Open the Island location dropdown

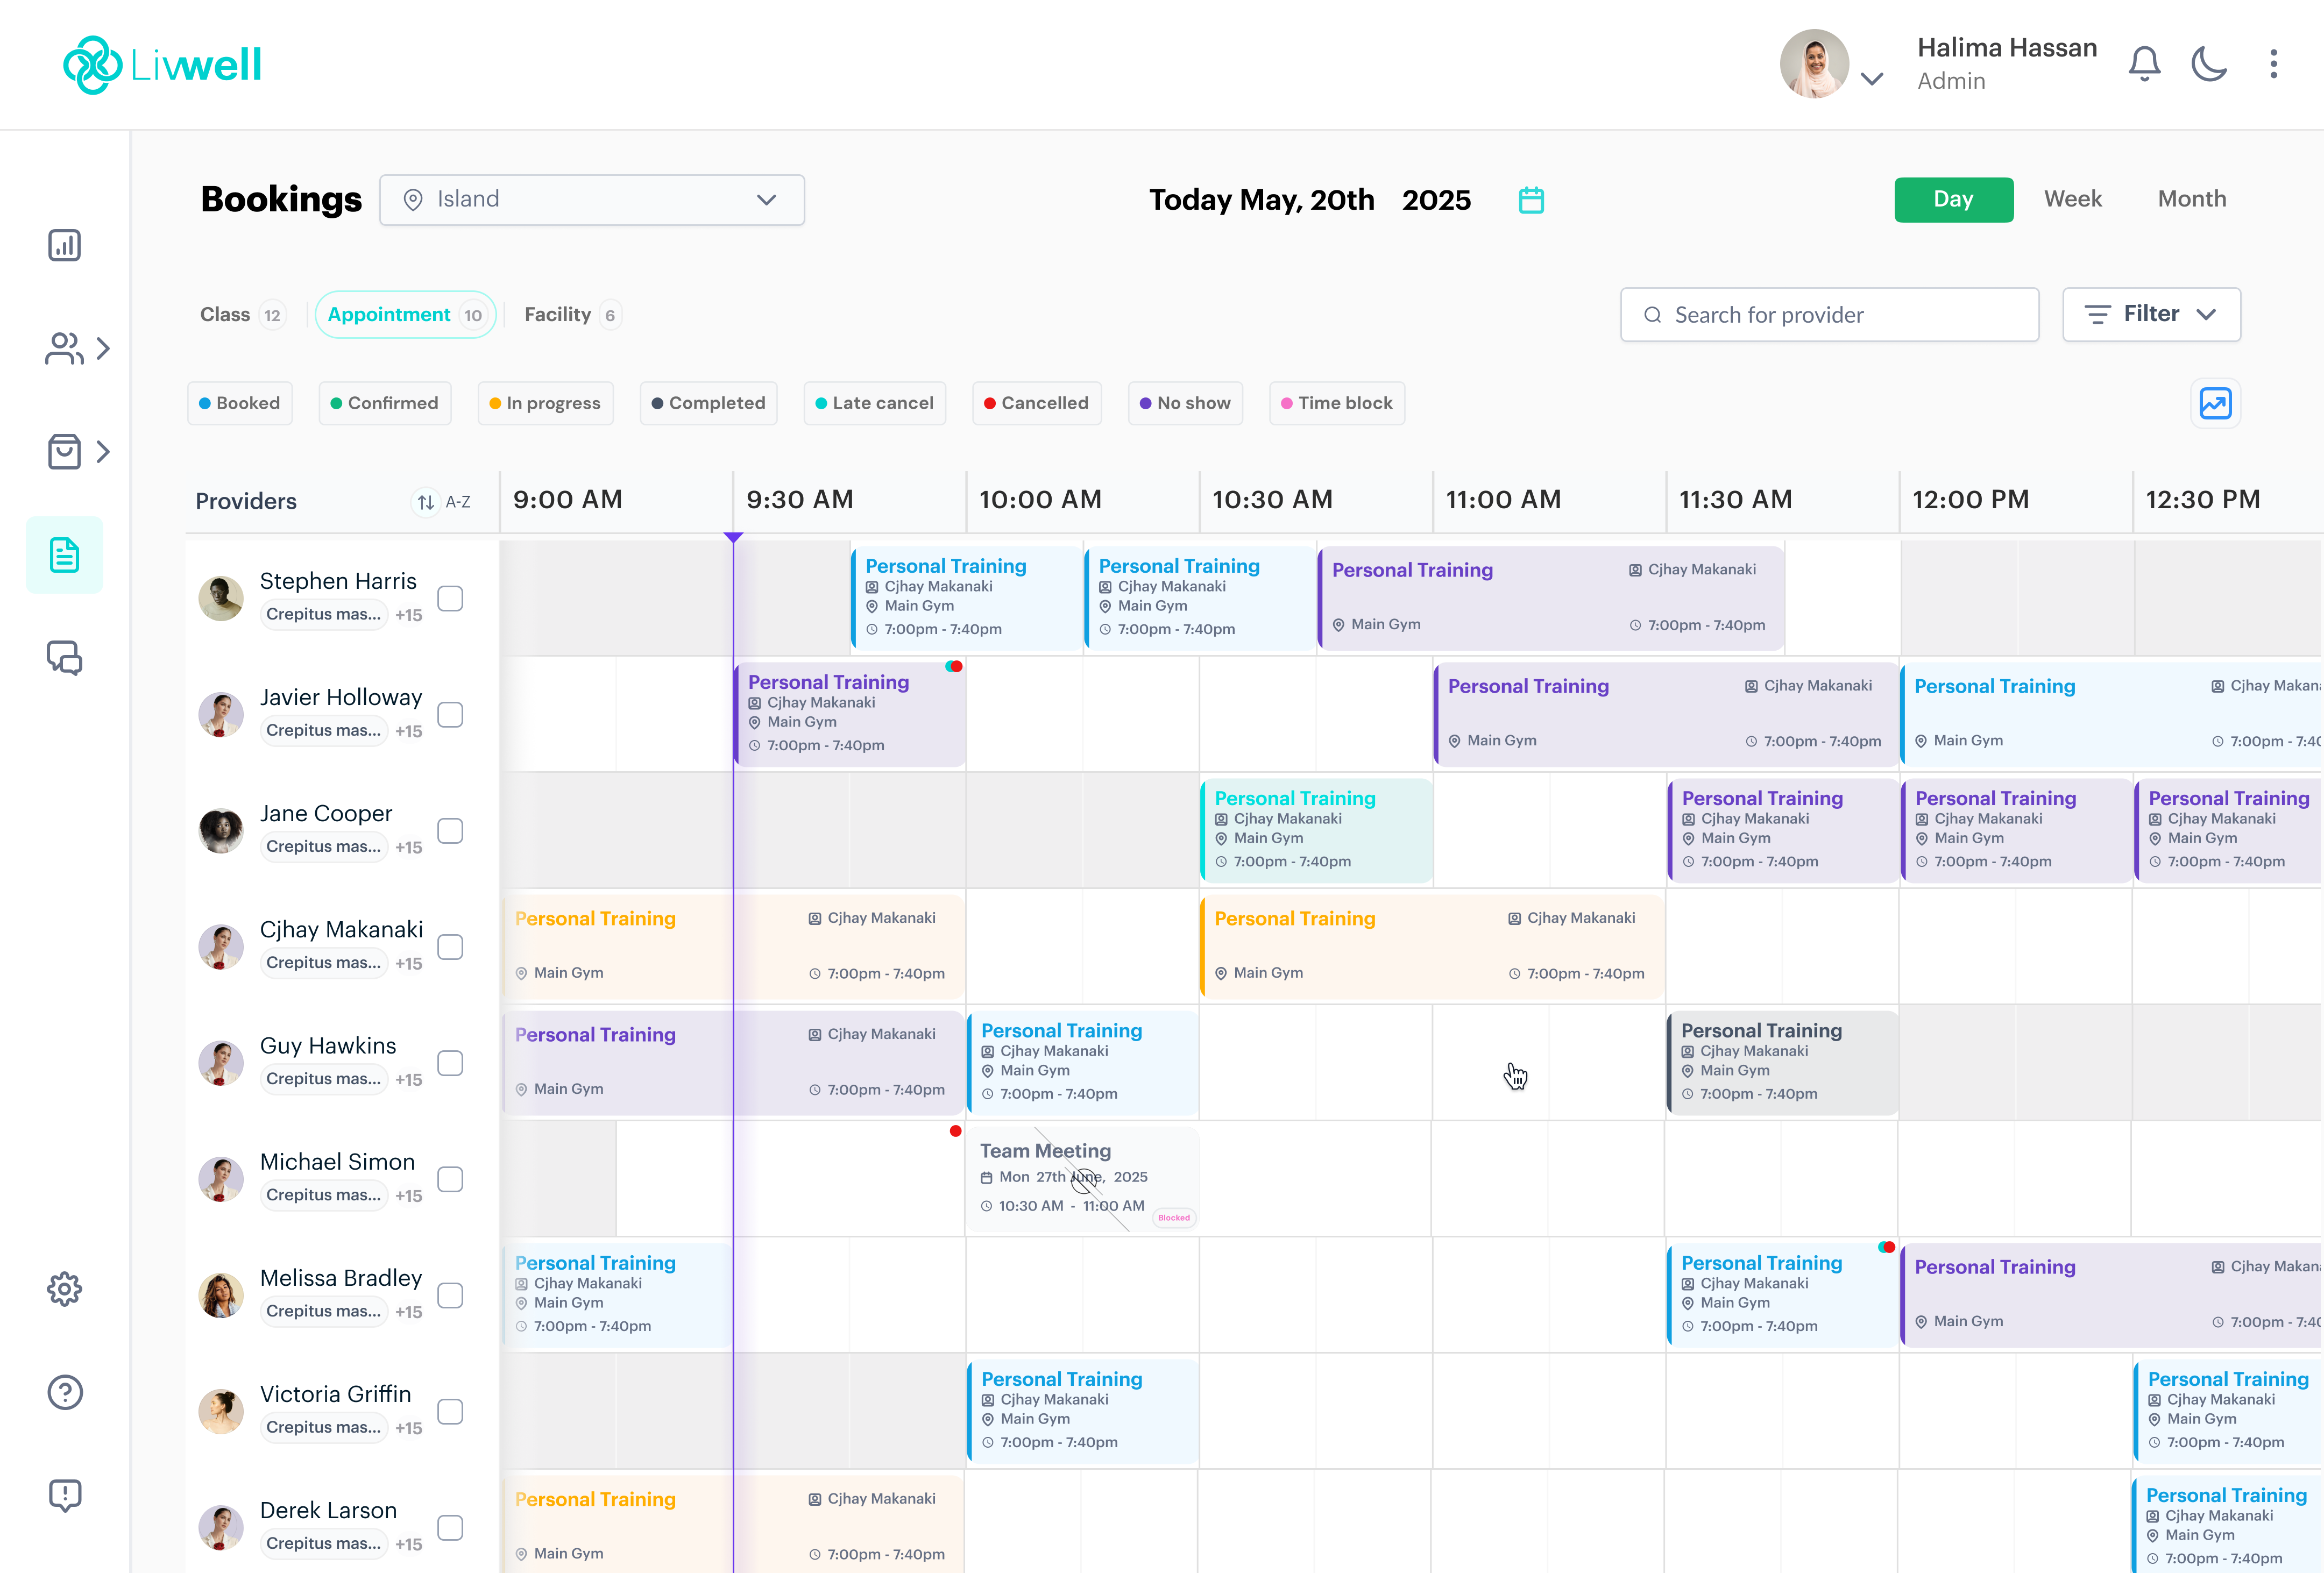tap(591, 200)
